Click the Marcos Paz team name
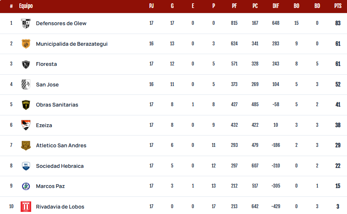 coord(50,186)
